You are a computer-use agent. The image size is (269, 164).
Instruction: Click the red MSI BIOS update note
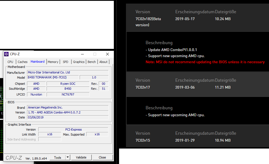tap(205, 62)
